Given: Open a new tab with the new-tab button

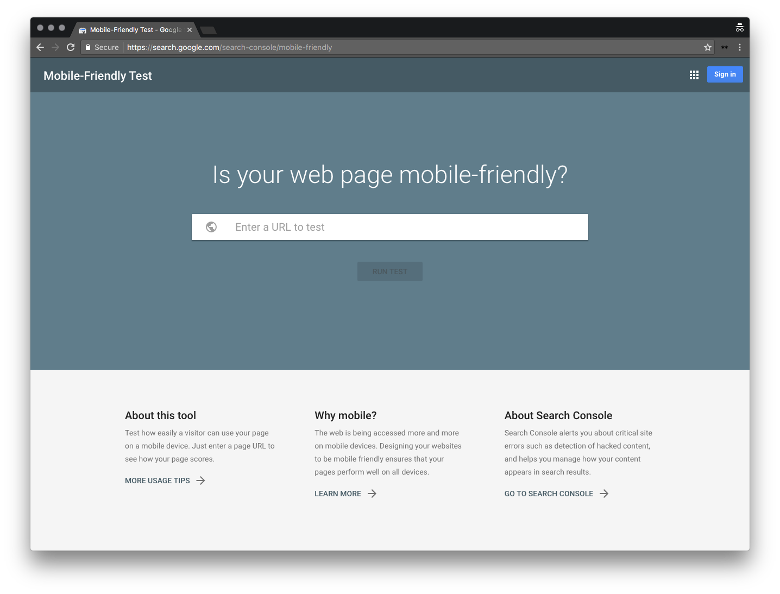Looking at the screenshot, I should point(209,30).
